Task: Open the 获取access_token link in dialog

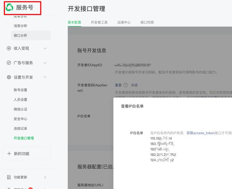Action: point(200,133)
